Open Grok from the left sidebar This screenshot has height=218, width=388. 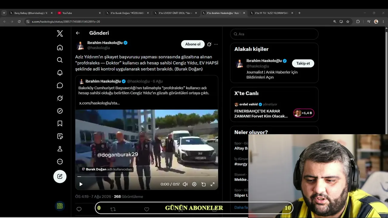click(60, 98)
